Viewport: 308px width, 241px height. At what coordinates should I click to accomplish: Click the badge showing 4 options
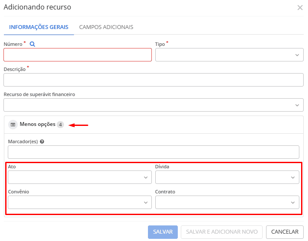(61, 125)
